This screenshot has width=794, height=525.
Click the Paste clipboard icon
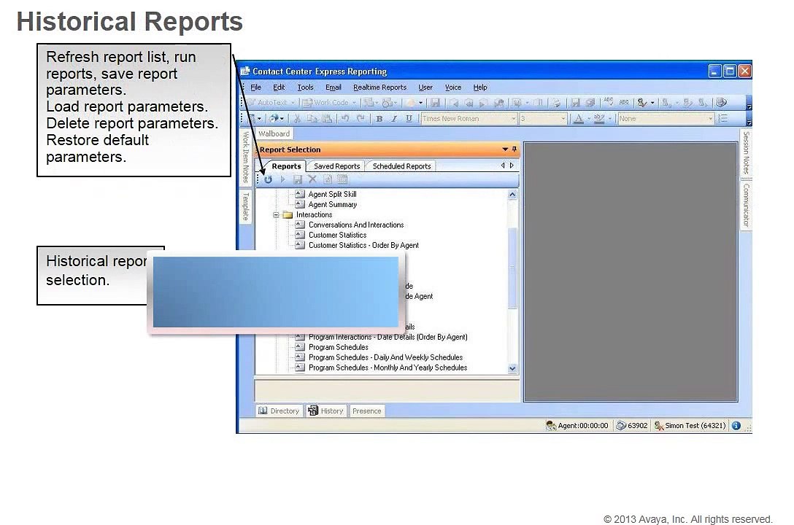(327, 118)
